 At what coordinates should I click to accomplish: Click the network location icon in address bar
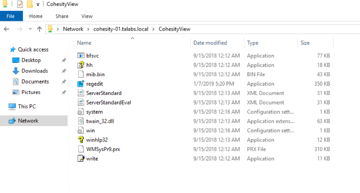click(x=50, y=29)
